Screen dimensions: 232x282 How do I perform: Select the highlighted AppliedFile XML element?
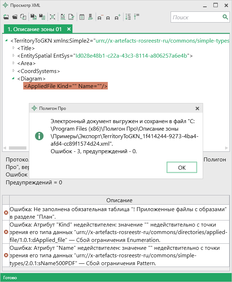(x=65, y=86)
